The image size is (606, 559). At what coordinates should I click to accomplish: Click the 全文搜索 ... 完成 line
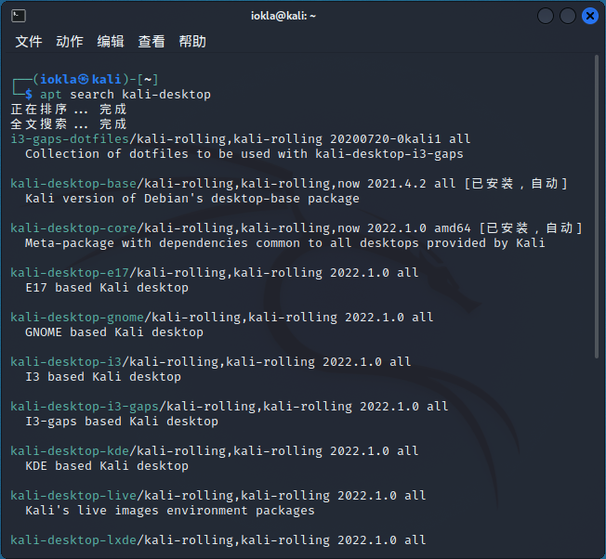point(69,123)
